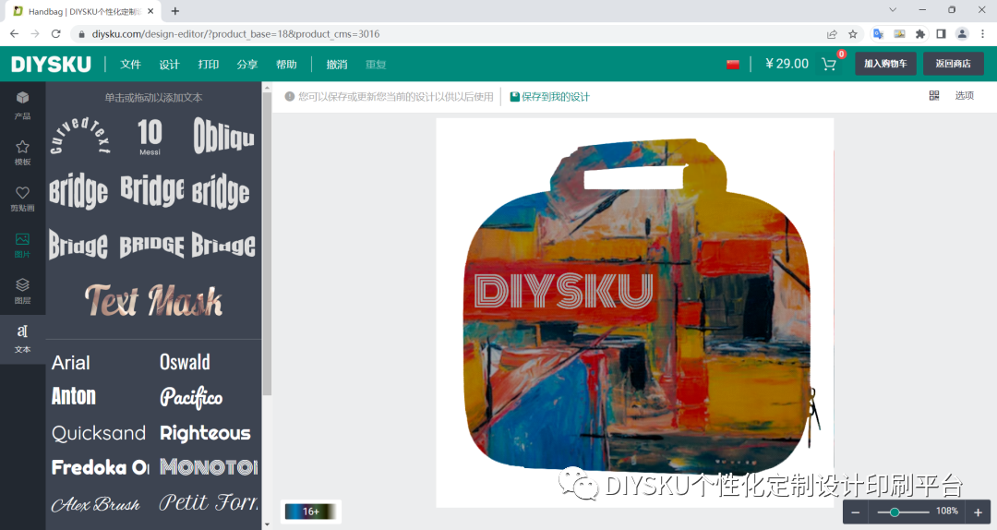Open the 模板 templates star icon

[x=22, y=152]
